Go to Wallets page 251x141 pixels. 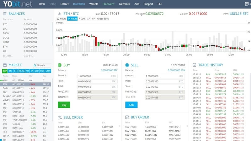[93, 4]
